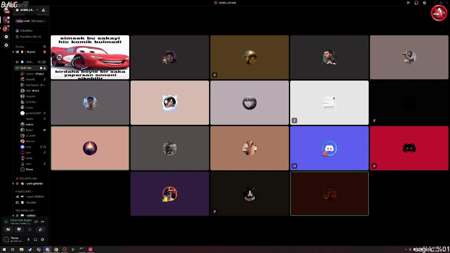Collapse the HOŞGELDİNİZ category
This screenshot has width=450, height=253.
point(24,192)
